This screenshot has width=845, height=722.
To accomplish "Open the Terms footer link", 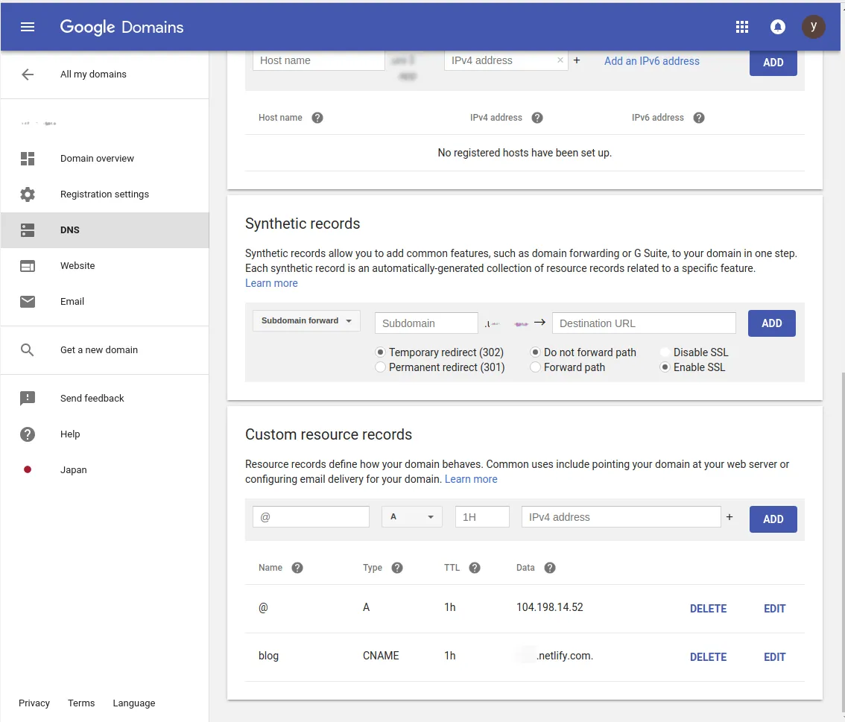I will [x=81, y=703].
